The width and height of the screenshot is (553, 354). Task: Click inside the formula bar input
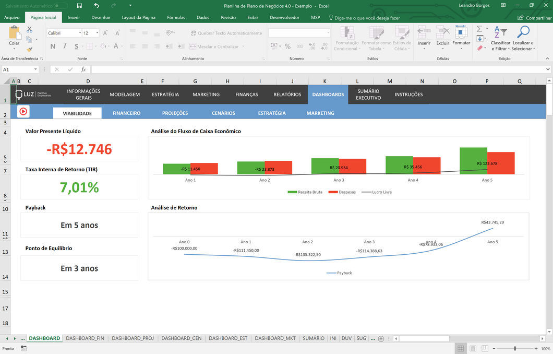313,69
